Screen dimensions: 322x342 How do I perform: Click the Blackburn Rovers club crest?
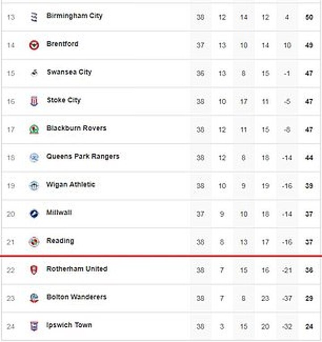34,129
